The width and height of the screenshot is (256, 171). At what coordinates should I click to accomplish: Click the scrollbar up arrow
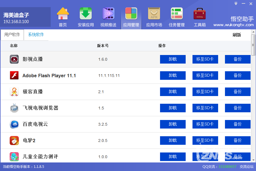[253, 32]
